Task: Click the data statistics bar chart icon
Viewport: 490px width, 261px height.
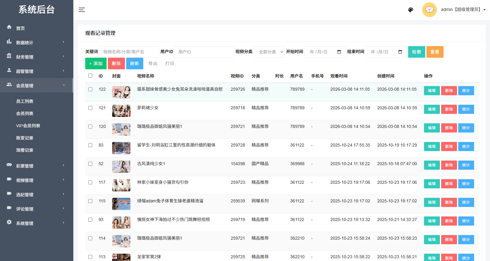Action: (x=9, y=42)
